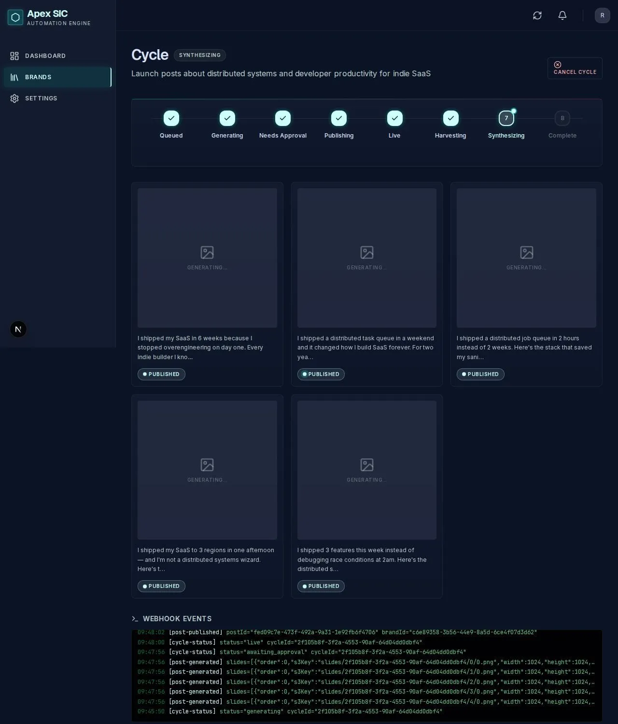
Task: Open the '3 regions in one afternoon' post thumbnail
Action: [207, 470]
